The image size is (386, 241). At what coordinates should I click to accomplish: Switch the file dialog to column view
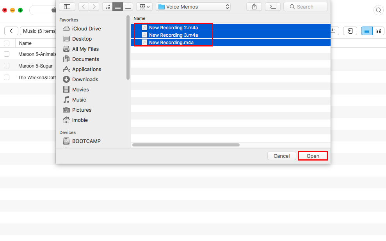pos(128,7)
